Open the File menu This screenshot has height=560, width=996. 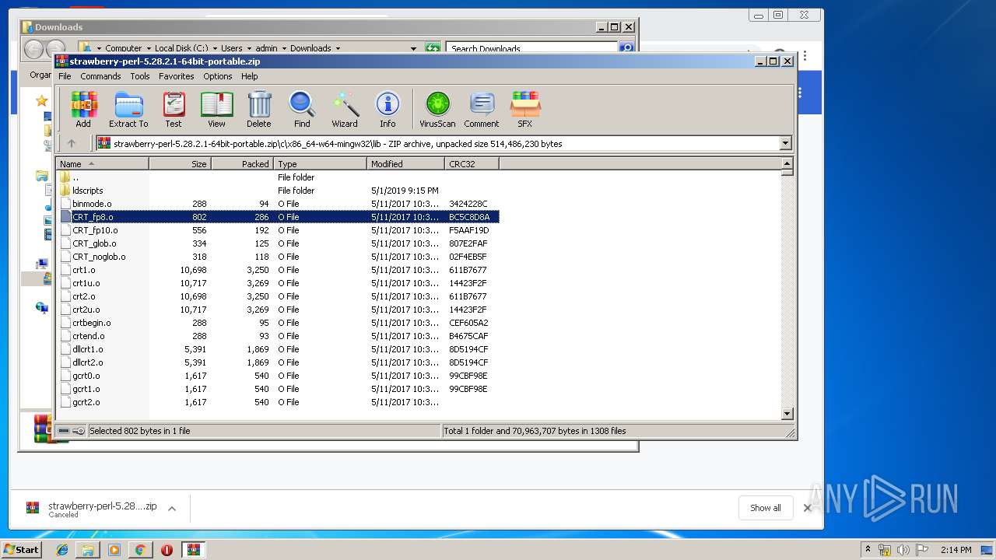(x=65, y=76)
